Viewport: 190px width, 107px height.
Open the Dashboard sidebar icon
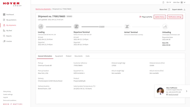tap(4, 15)
